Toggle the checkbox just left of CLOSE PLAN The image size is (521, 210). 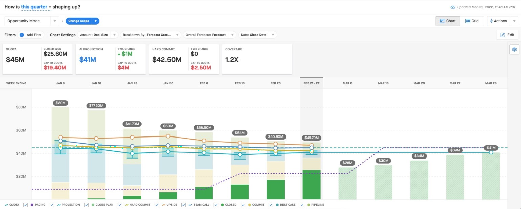point(86,205)
